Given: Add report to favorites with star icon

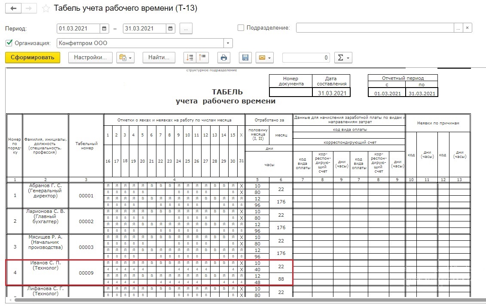Looking at the screenshot, I should coord(46,8).
